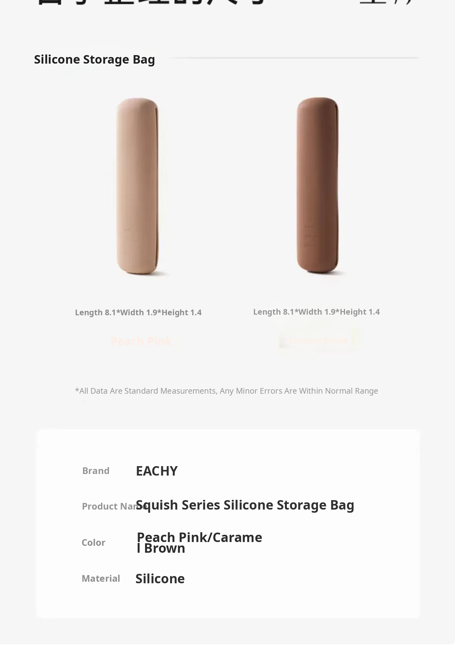The height and width of the screenshot is (645, 455).
Task: Click the divider line beside the Silicone Storage Bag heading
Action: (x=293, y=58)
